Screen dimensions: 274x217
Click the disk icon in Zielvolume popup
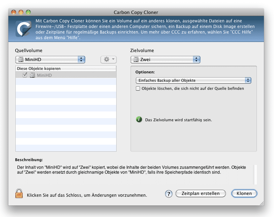[x=136, y=59]
